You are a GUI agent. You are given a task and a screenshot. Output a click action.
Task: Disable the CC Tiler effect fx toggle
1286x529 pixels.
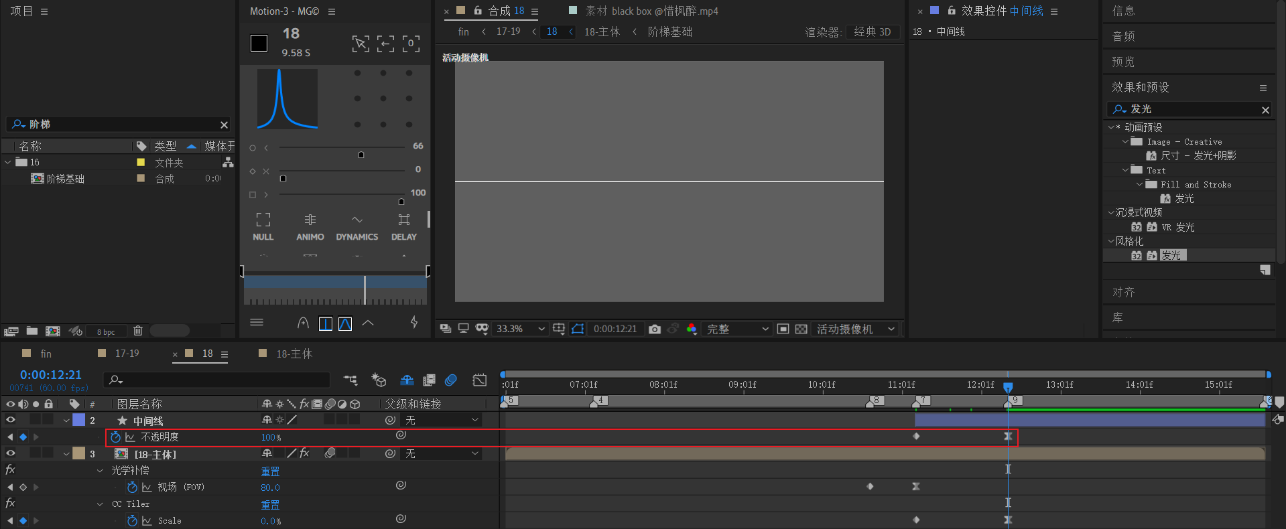pyautogui.click(x=10, y=504)
